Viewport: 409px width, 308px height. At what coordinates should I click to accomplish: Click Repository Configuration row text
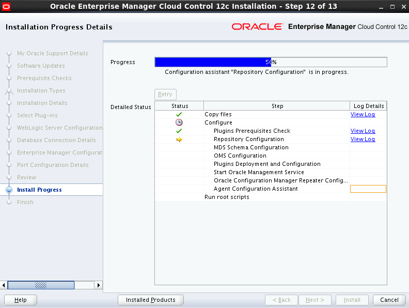click(x=248, y=139)
